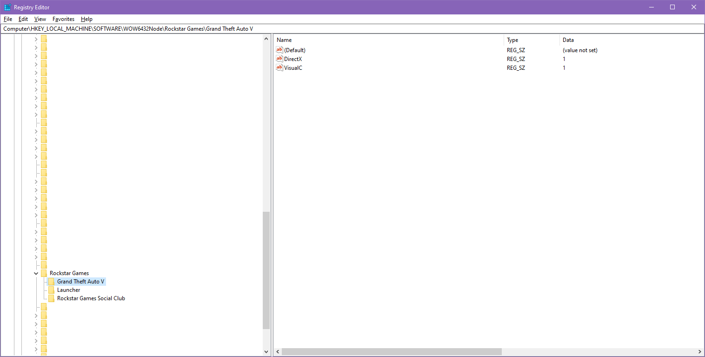The height and width of the screenshot is (357, 705).
Task: Click the Rockstar Games Social Club folder icon
Action: [51, 298]
